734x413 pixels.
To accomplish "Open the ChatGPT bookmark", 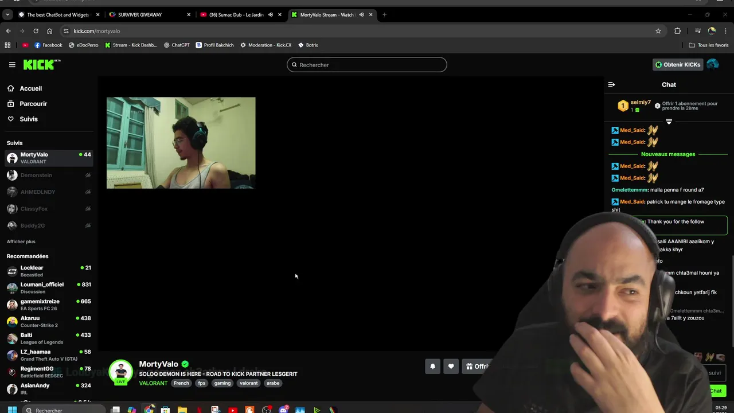I will click(177, 45).
